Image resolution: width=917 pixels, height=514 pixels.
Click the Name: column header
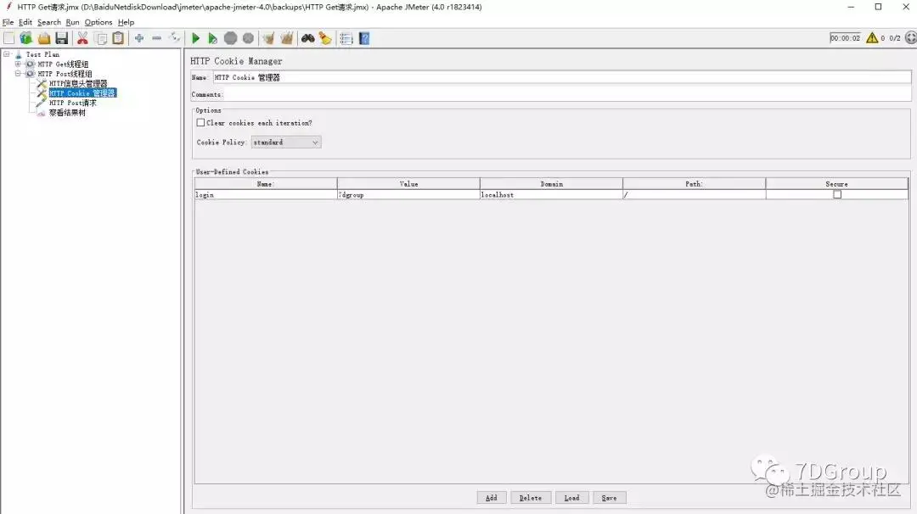pyautogui.click(x=266, y=183)
